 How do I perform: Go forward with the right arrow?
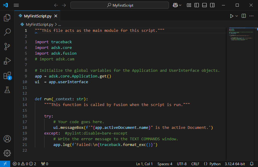64,5
